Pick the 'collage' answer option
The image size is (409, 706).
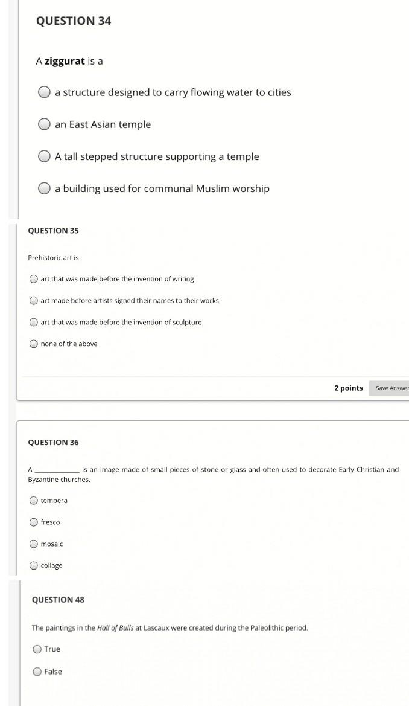click(x=34, y=566)
